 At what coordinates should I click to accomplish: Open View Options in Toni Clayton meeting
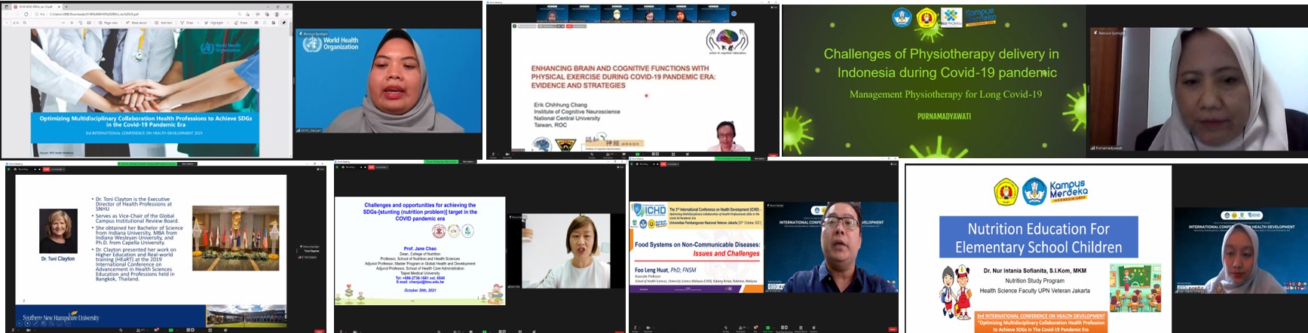pos(188,163)
